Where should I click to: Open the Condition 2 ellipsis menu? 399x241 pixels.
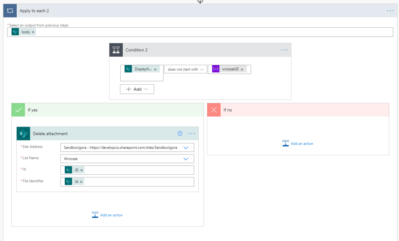tap(284, 50)
